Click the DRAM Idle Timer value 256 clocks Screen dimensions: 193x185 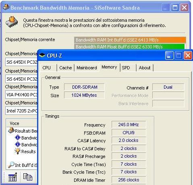click(129, 180)
